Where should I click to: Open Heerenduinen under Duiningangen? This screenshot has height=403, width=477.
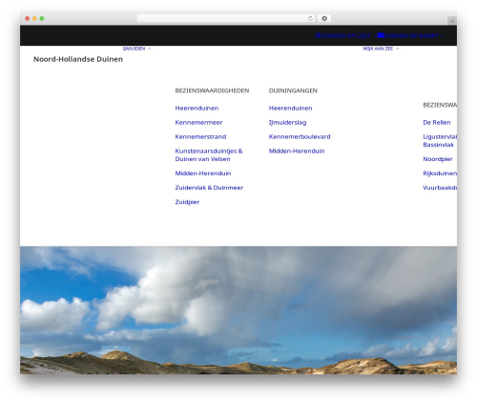pos(290,108)
